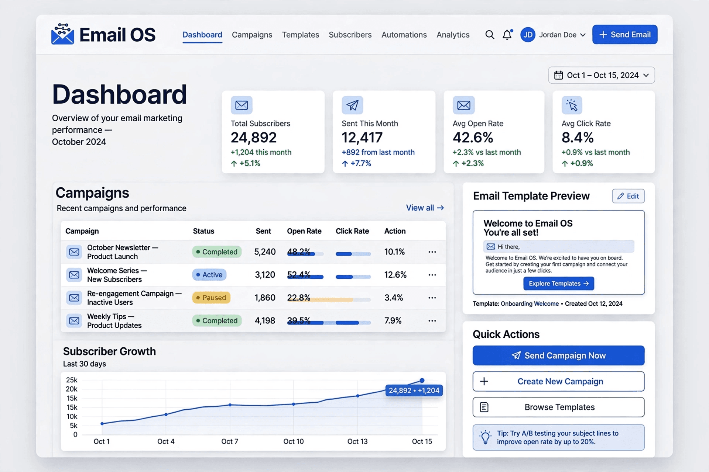This screenshot has width=709, height=472.
Task: Click the Oct 15 chart data point
Action: (x=422, y=381)
